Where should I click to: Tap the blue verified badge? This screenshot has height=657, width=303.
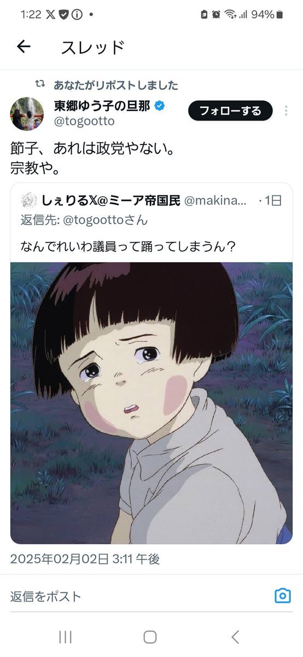coord(160,106)
